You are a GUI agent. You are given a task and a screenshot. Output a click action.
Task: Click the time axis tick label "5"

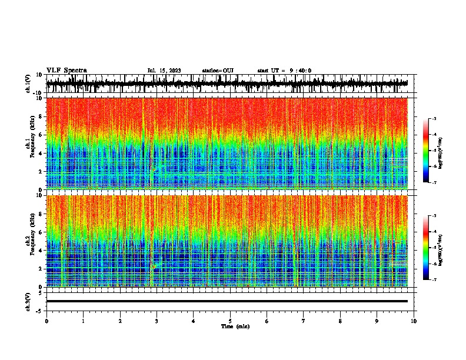click(x=230, y=321)
